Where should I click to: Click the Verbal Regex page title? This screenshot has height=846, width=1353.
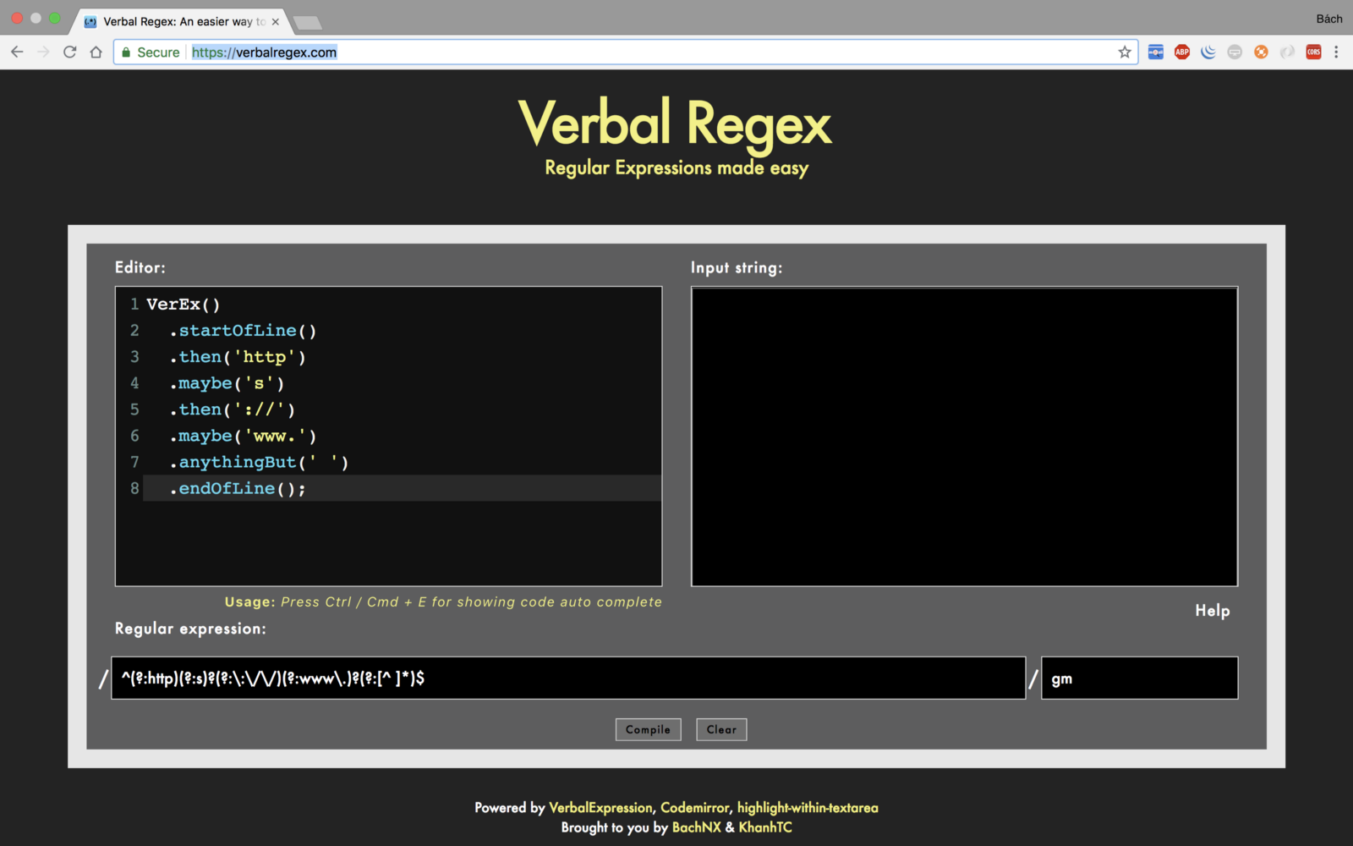point(676,124)
